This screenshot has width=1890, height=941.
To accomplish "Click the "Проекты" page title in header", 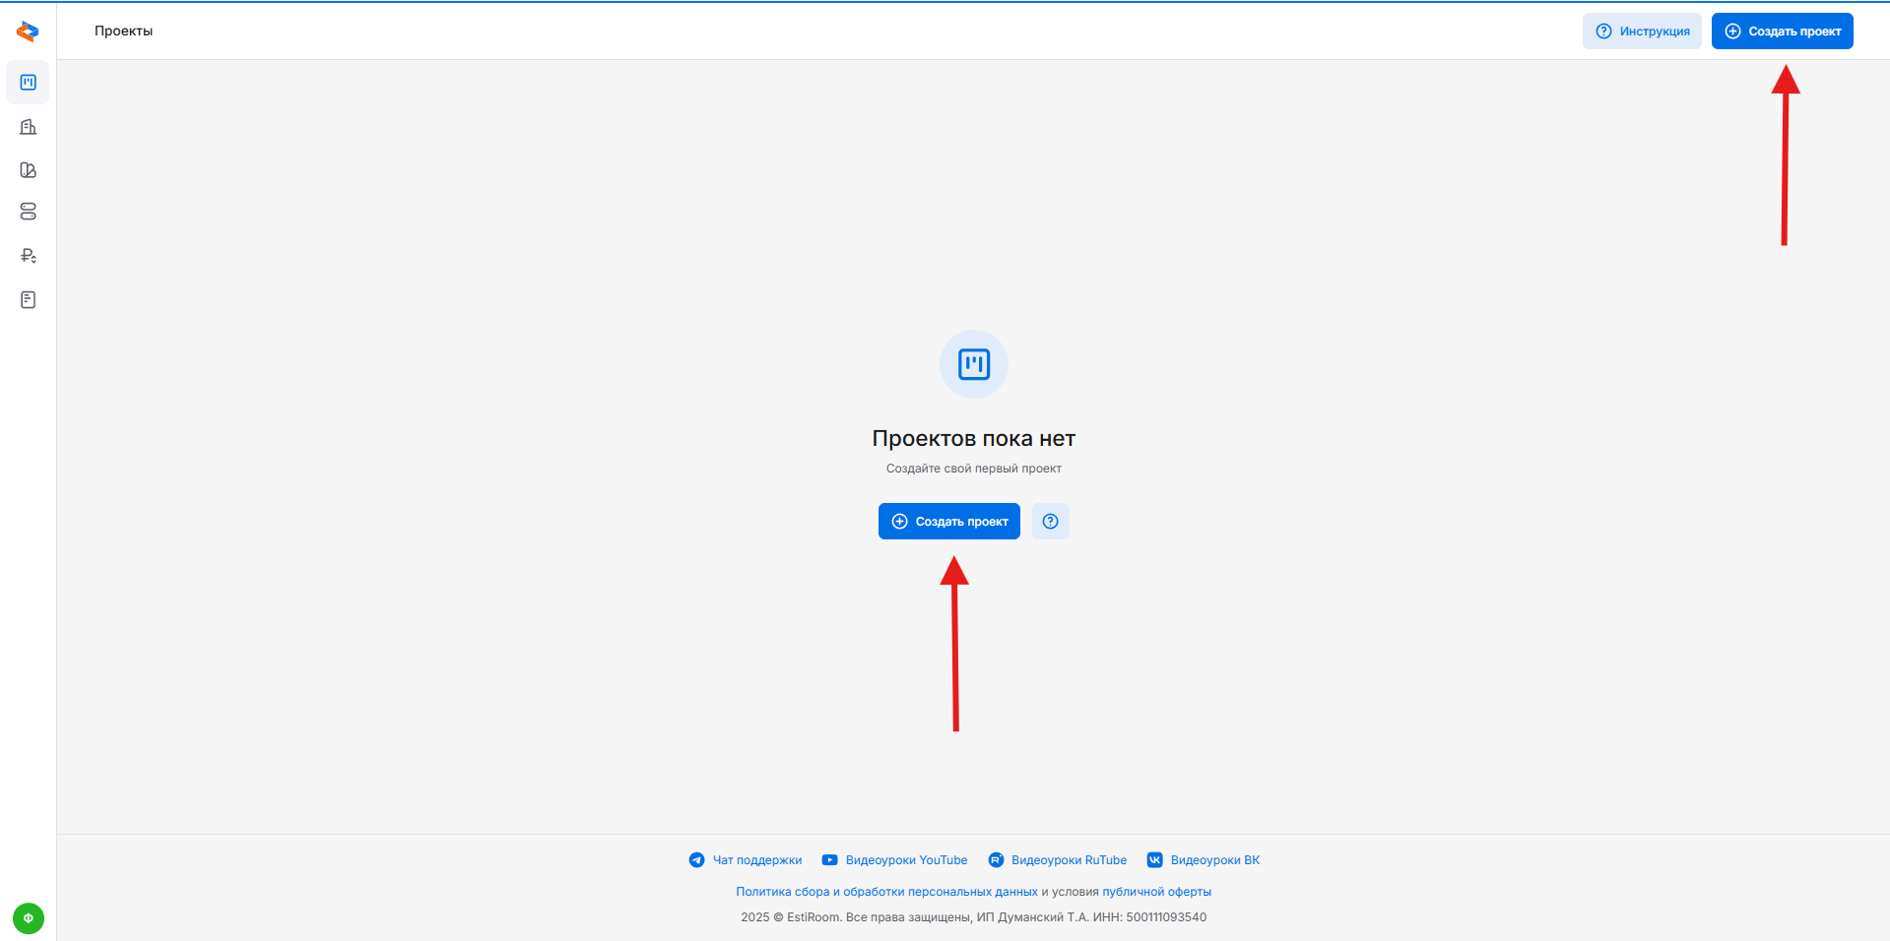I will tap(124, 31).
